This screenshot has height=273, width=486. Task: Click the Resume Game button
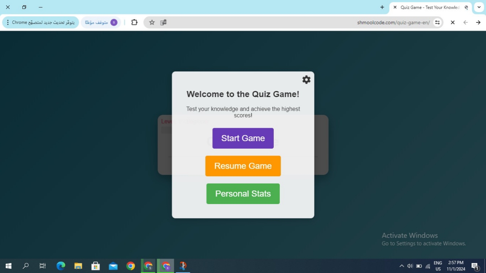coord(243,166)
